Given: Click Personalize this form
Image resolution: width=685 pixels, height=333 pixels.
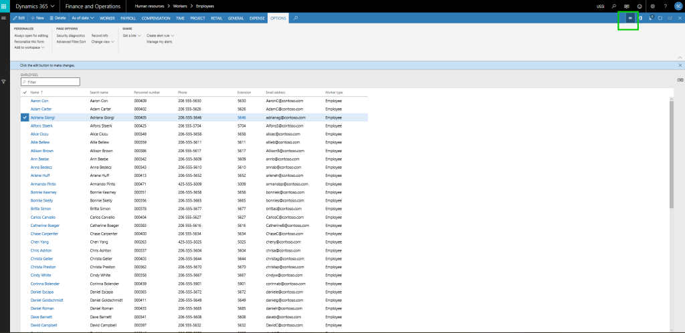Looking at the screenshot, I should pyautogui.click(x=29, y=41).
